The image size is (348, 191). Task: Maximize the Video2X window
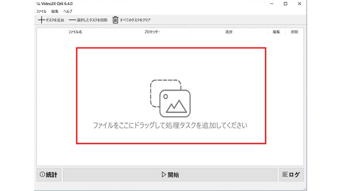point(285,4)
